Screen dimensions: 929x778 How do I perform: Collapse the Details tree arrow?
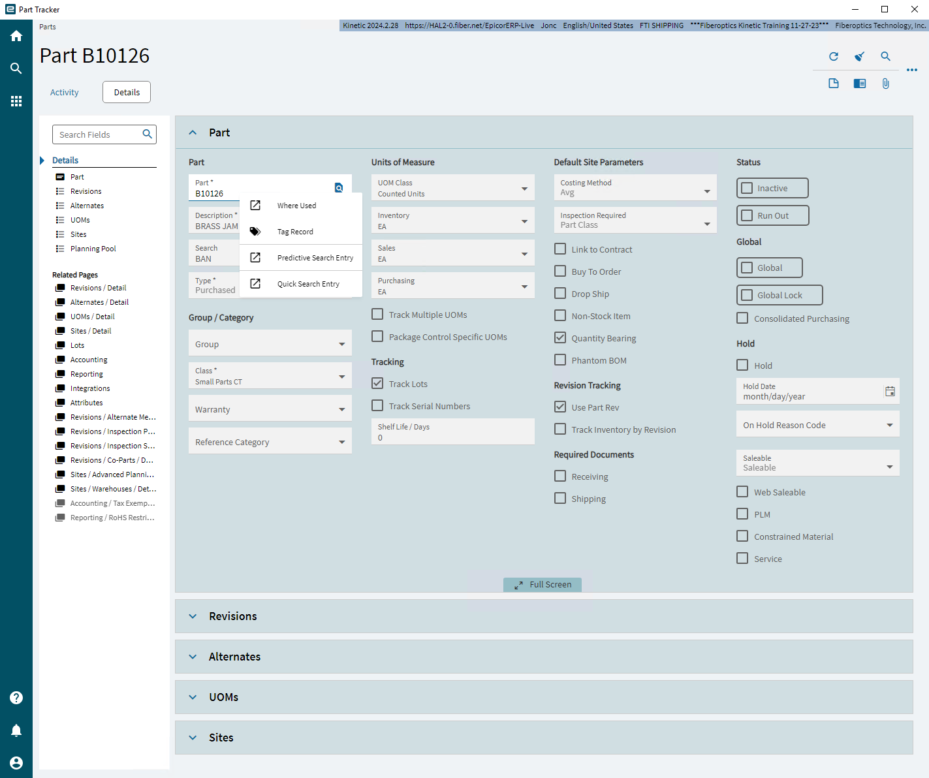coord(42,161)
